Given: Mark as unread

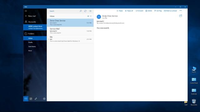Looking at the screenshot, I should coord(170,11).
